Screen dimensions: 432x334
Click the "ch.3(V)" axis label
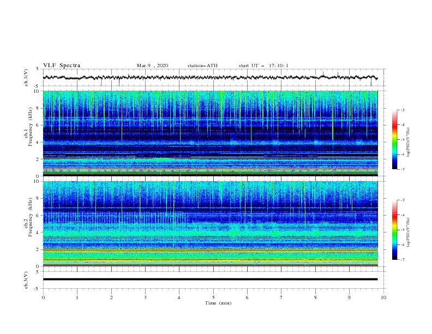click(x=26, y=280)
